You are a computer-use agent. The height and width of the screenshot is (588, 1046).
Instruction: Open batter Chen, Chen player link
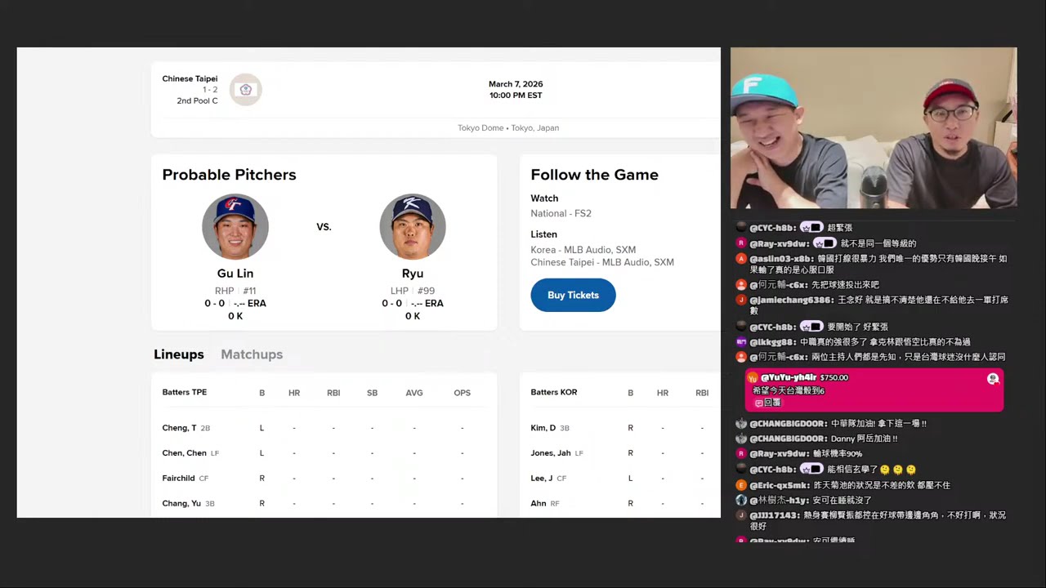coord(184,453)
